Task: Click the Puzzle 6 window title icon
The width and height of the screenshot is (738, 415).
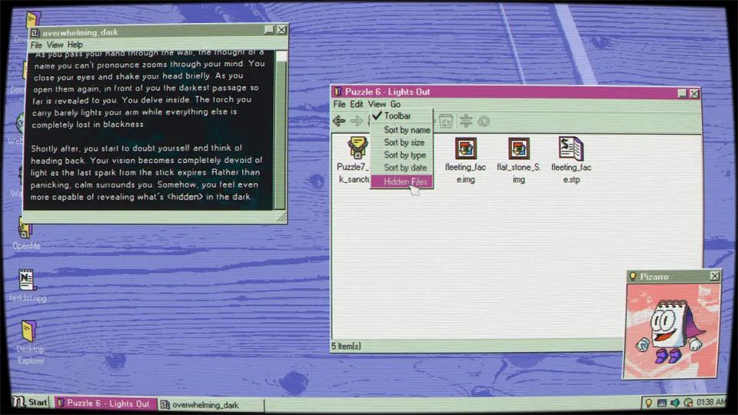Action: 337,91
